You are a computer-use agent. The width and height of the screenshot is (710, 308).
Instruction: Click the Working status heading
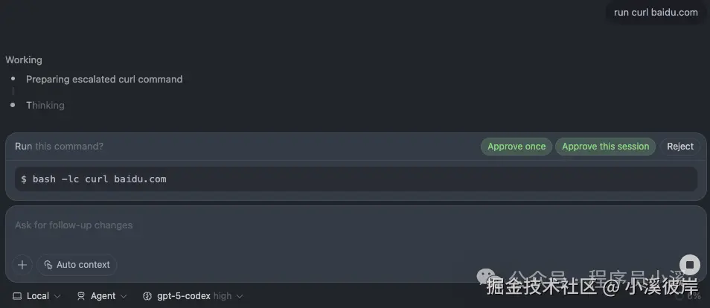24,60
